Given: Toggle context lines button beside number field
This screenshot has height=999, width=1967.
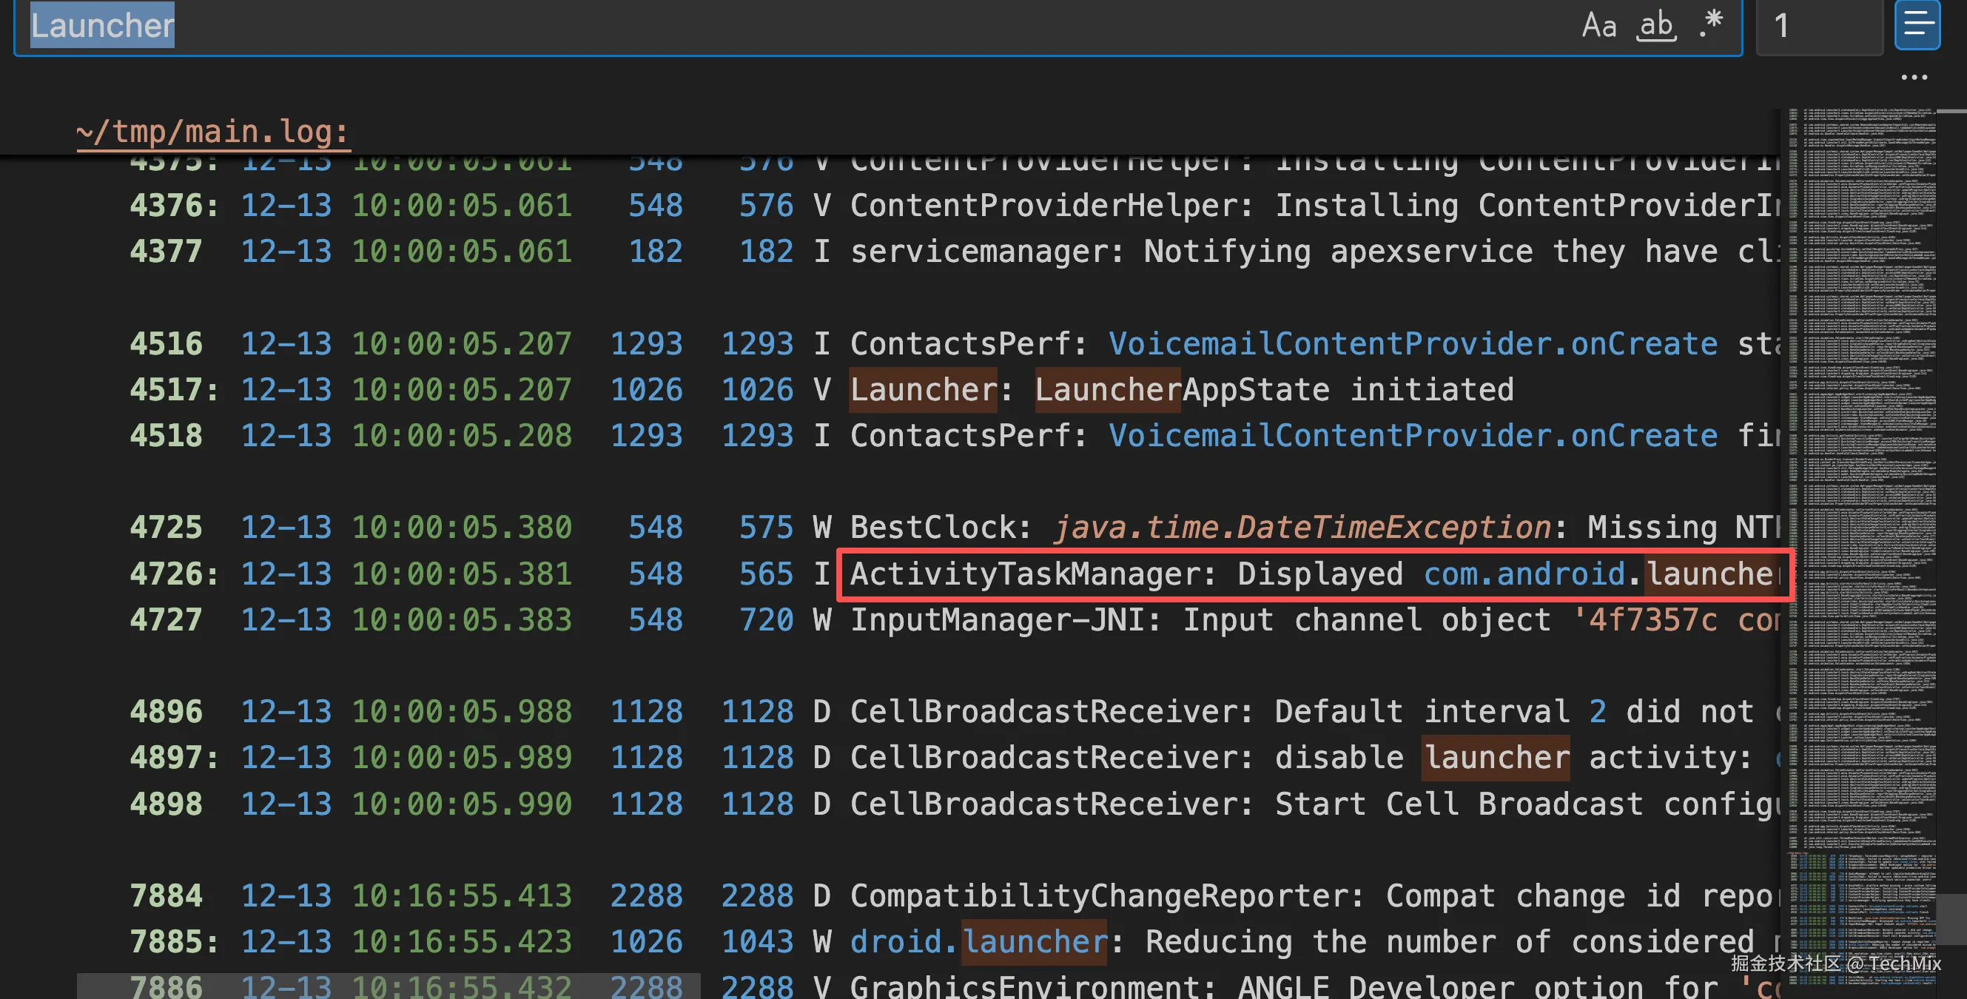Looking at the screenshot, I should 1917,24.
